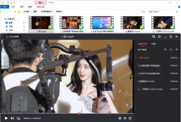Open 桌面 in the navigation pane
Image resolution: width=181 pixels, height=122 pixels.
coord(10,23)
